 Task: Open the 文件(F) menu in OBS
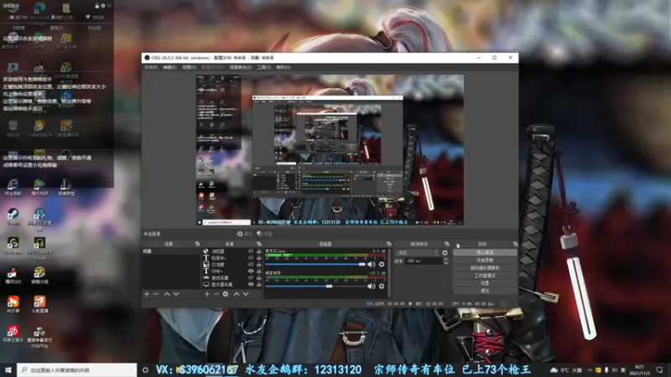tap(151, 68)
